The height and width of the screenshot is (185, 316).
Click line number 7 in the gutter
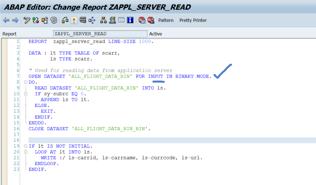click(x=18, y=77)
